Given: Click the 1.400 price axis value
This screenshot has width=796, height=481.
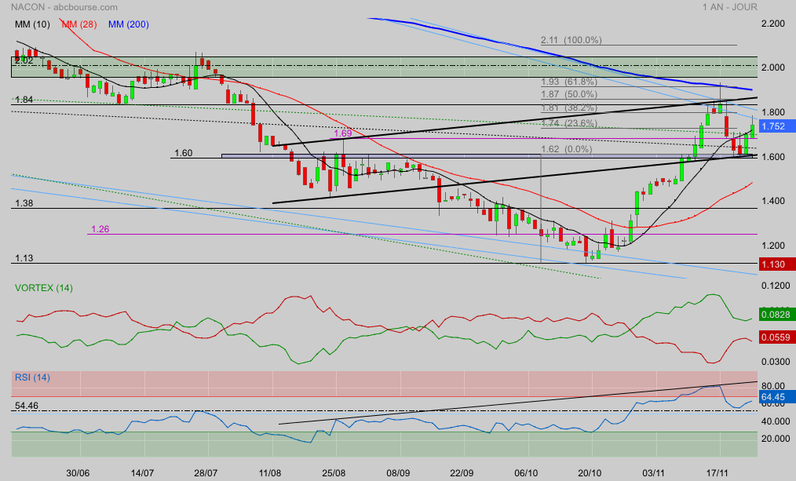Looking at the screenshot, I should (773, 201).
